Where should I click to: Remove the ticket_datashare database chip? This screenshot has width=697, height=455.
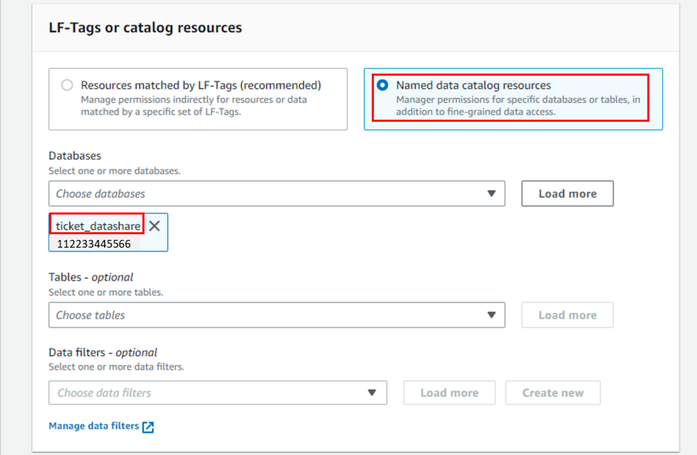click(x=154, y=226)
